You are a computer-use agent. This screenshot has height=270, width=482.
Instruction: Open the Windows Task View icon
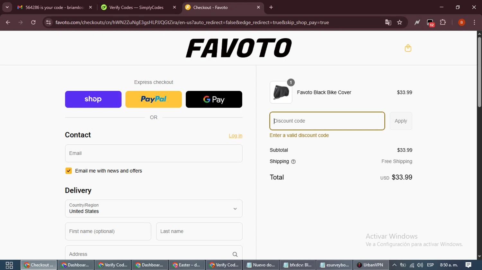click(x=9, y=265)
